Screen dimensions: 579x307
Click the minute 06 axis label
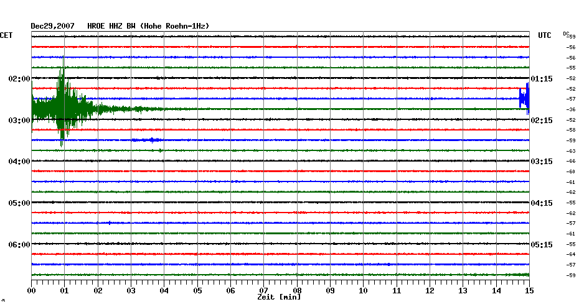(x=231, y=290)
